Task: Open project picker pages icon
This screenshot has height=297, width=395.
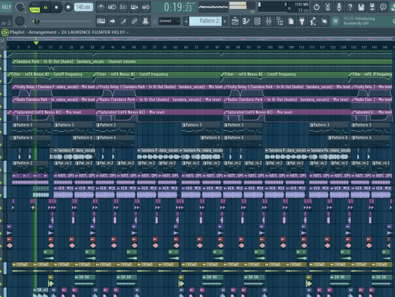Action: [x=291, y=21]
